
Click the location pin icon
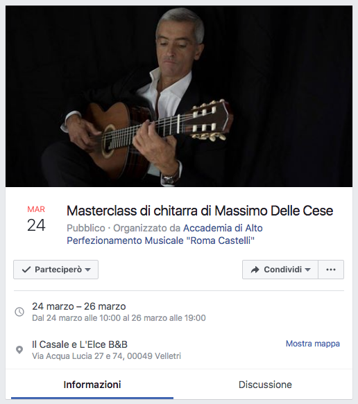click(19, 350)
